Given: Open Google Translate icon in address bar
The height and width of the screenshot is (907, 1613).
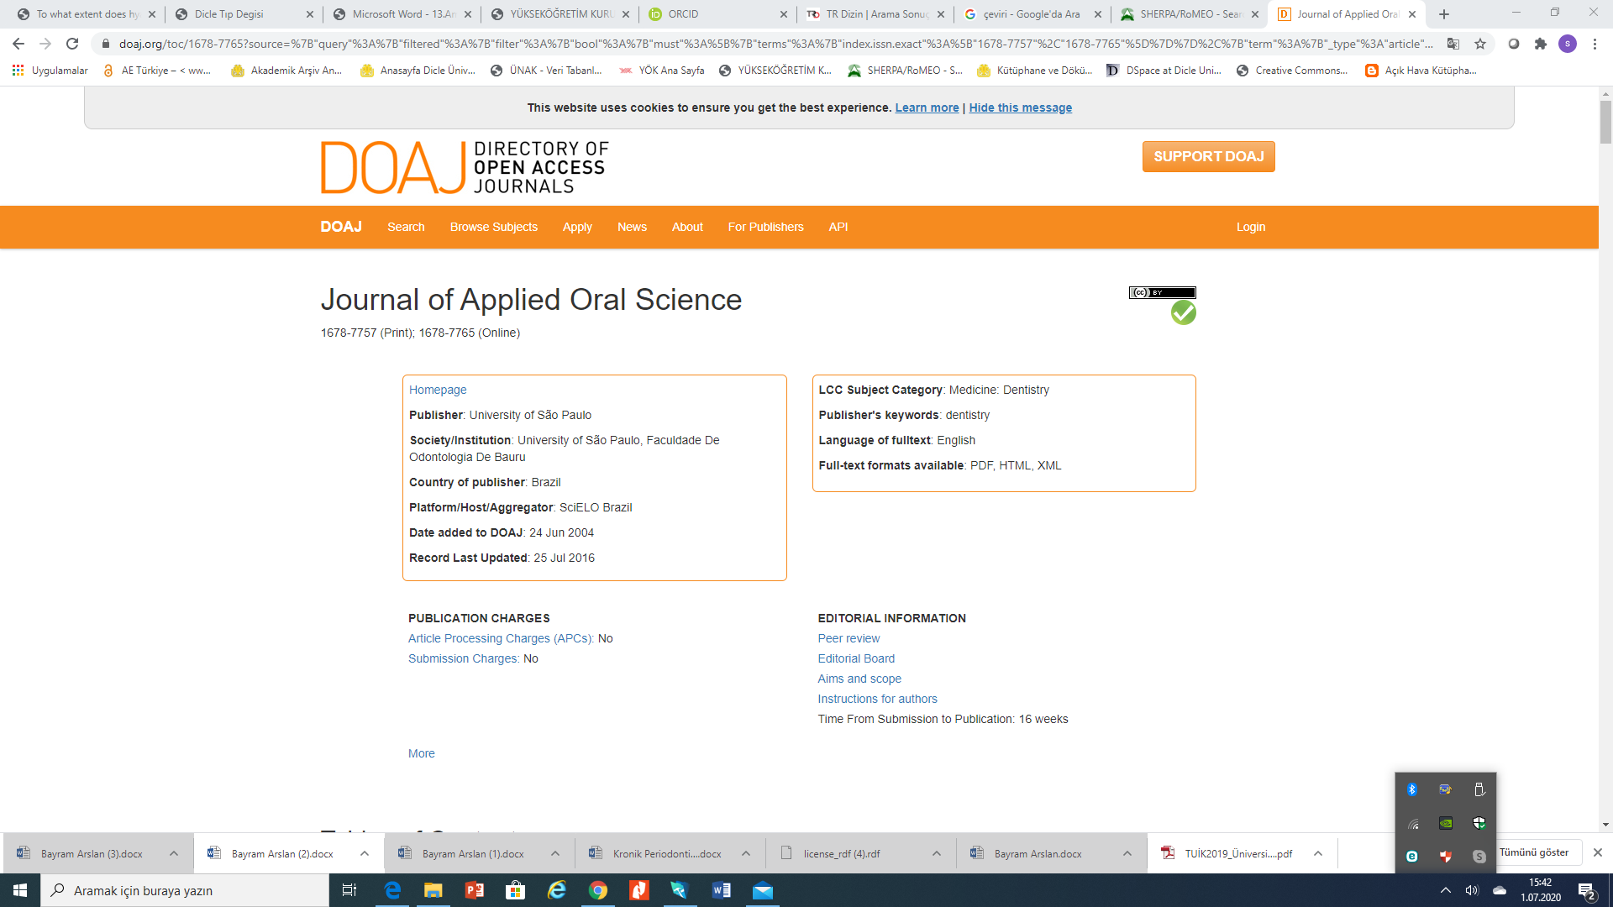Looking at the screenshot, I should tap(1453, 44).
